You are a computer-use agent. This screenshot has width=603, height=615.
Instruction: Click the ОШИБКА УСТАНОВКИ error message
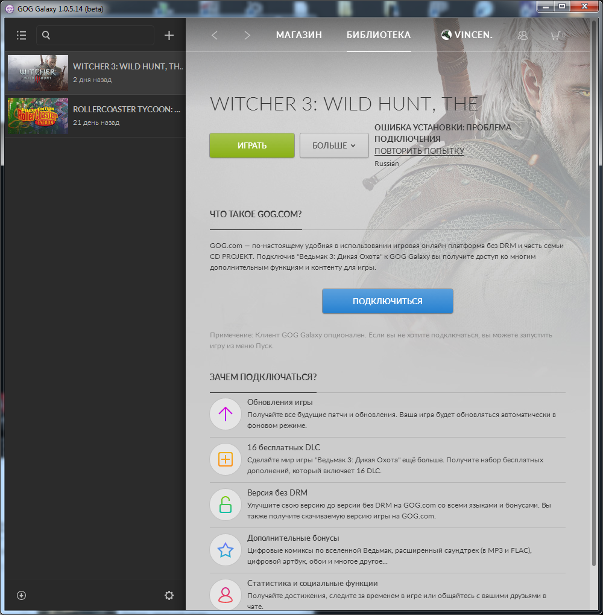pos(443,133)
